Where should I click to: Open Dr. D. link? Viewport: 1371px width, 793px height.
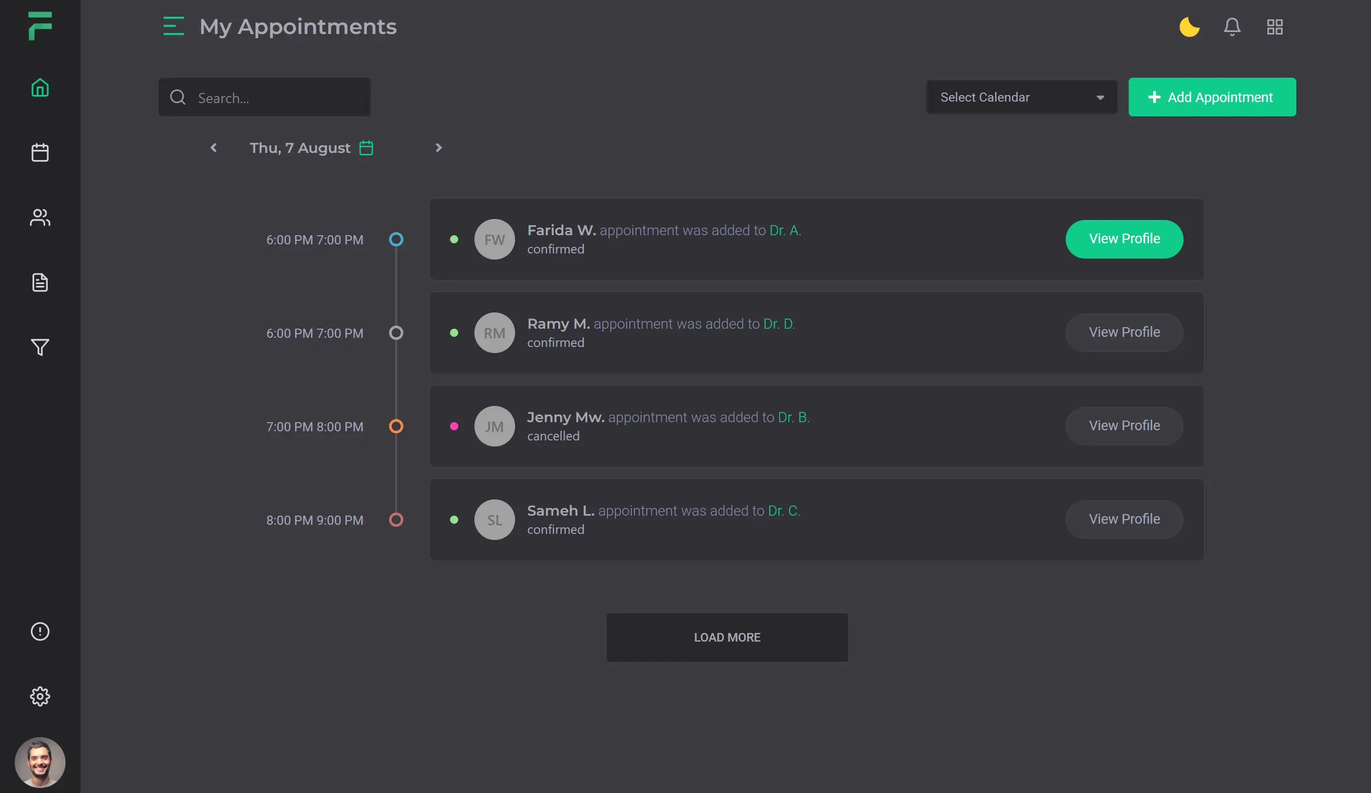click(779, 324)
